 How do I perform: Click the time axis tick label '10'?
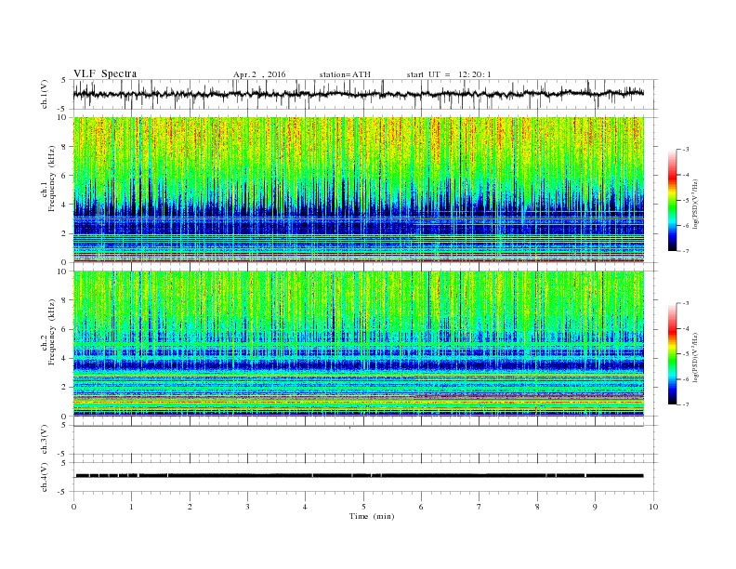tap(653, 507)
